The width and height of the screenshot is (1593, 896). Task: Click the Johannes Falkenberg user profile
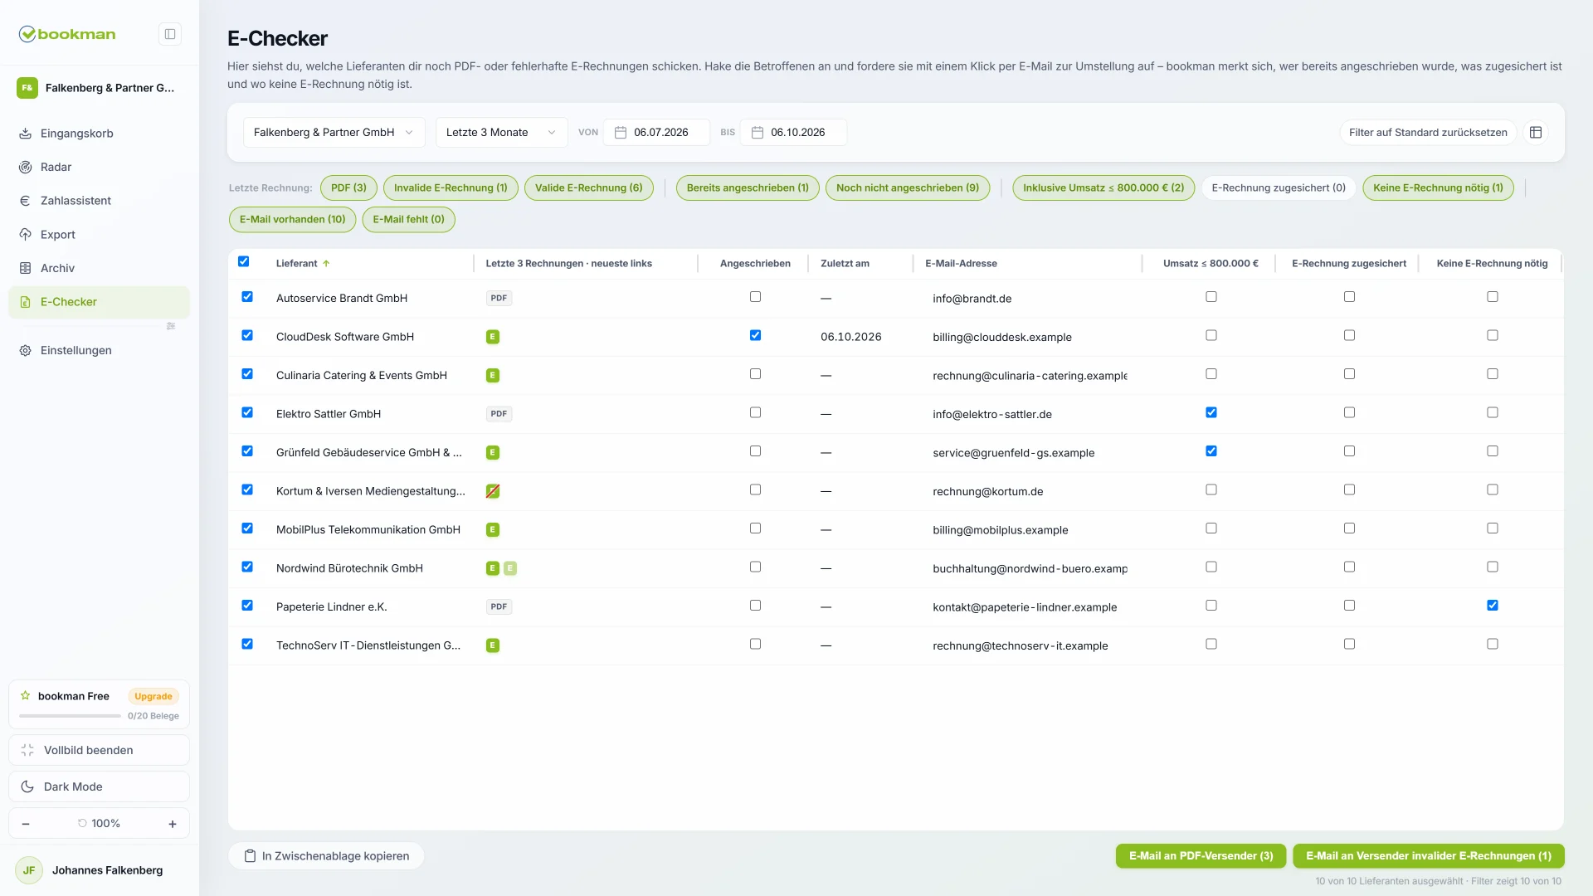99,870
